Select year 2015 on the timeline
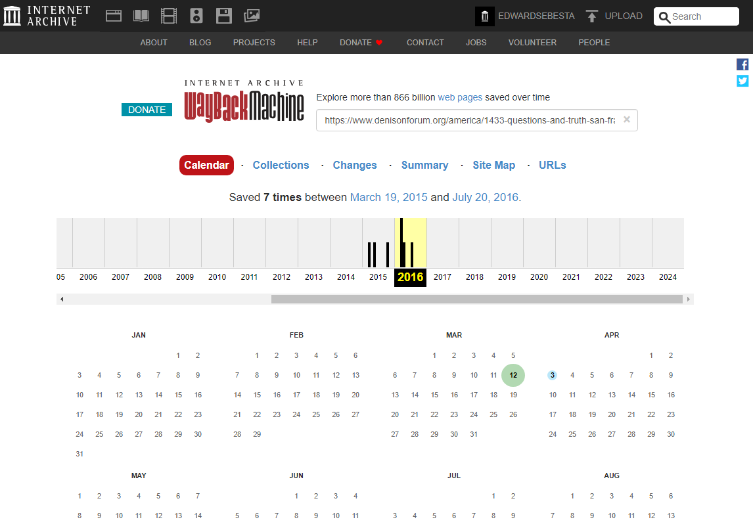 click(x=378, y=277)
